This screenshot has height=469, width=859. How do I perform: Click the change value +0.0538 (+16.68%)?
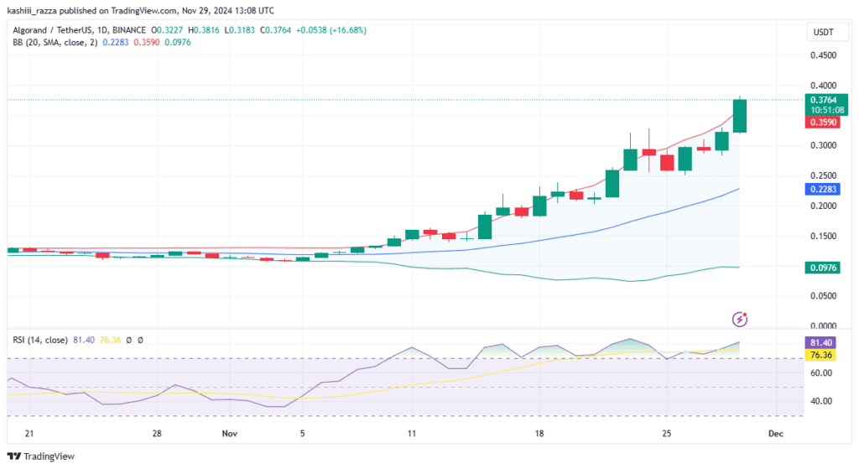[331, 30]
